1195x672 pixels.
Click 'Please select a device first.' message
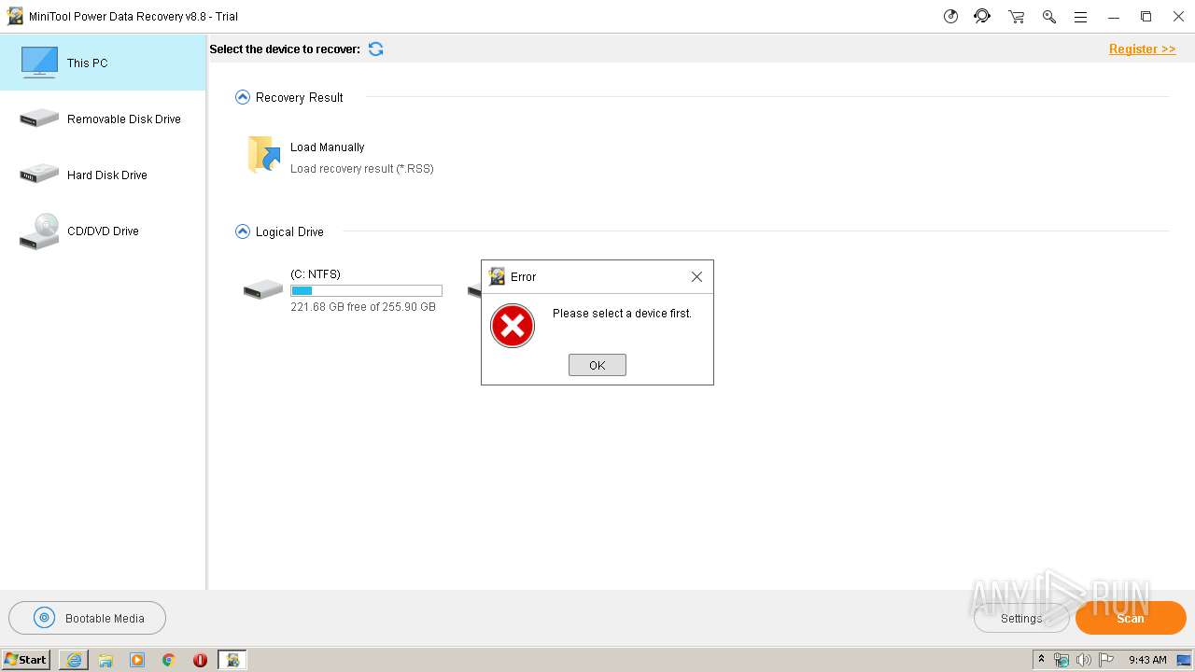pyautogui.click(x=622, y=314)
